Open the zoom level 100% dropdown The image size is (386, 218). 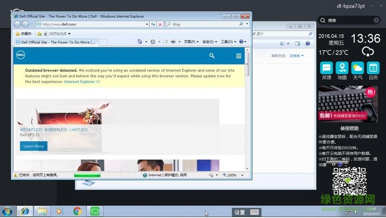pos(242,175)
